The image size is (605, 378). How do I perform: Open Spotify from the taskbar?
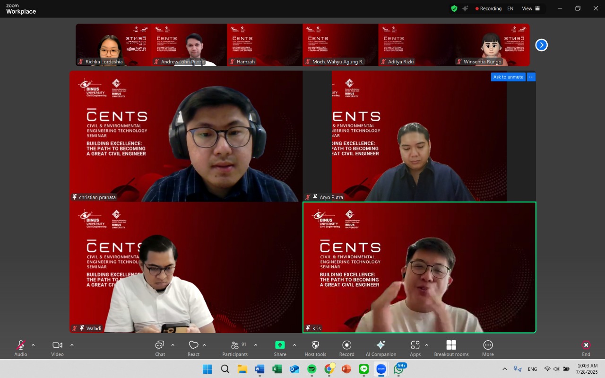click(x=311, y=369)
